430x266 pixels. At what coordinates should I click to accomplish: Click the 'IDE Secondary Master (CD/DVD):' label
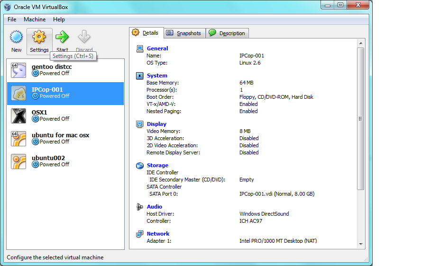[x=187, y=180]
